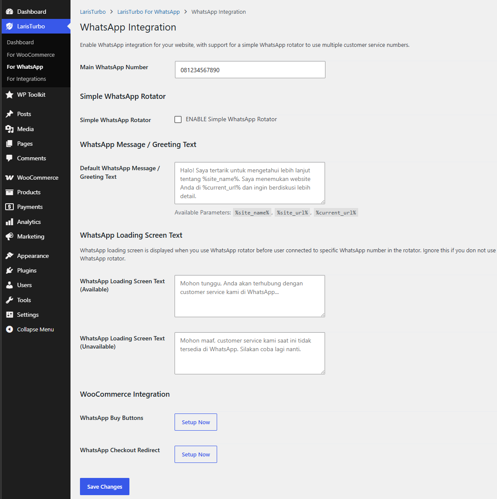Click the Users person icon
Viewport: 497px width, 499px height.
pos(9,285)
